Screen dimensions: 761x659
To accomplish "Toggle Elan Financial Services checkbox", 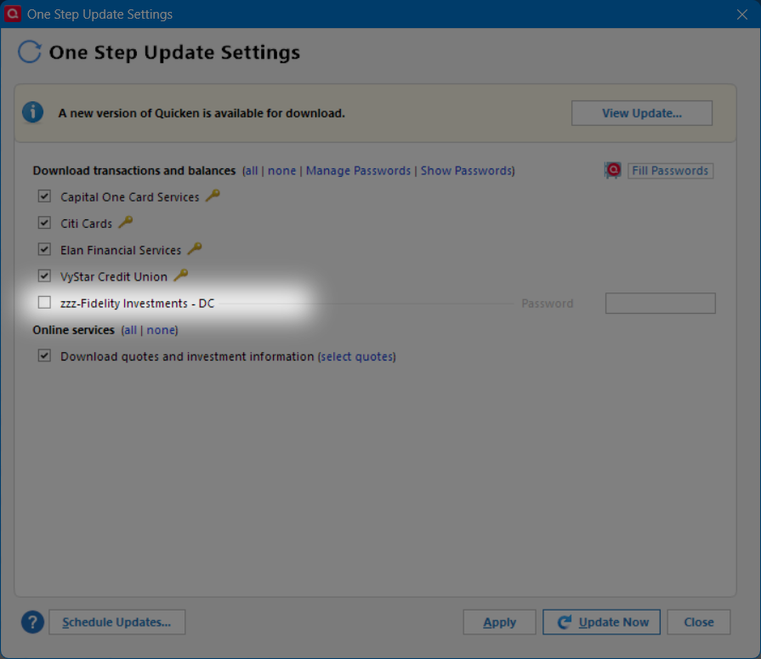I will click(x=44, y=249).
